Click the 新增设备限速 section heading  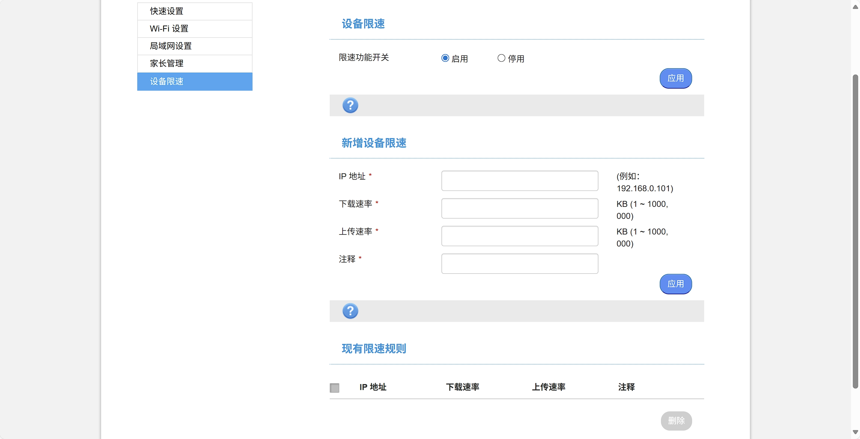[374, 143]
